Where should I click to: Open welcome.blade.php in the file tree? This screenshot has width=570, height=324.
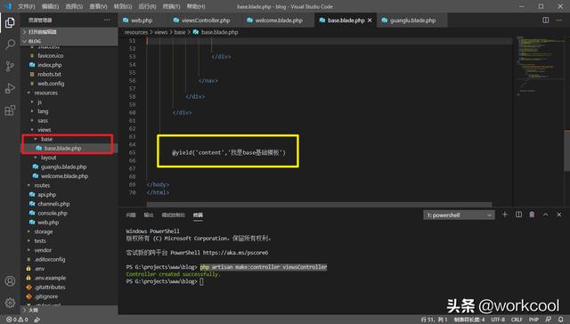pos(64,176)
